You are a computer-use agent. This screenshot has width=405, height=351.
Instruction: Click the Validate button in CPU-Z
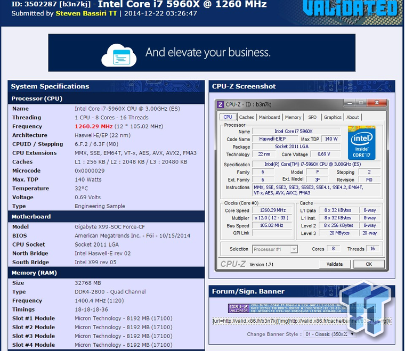click(x=335, y=264)
